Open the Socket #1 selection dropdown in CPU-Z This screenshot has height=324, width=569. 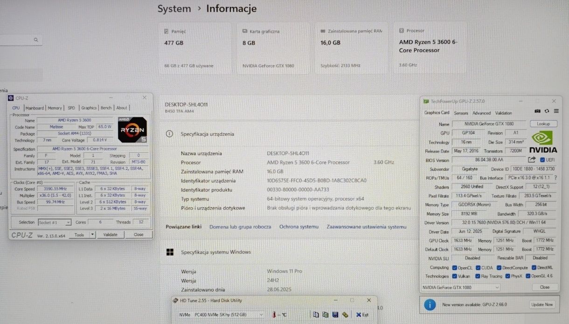55,223
